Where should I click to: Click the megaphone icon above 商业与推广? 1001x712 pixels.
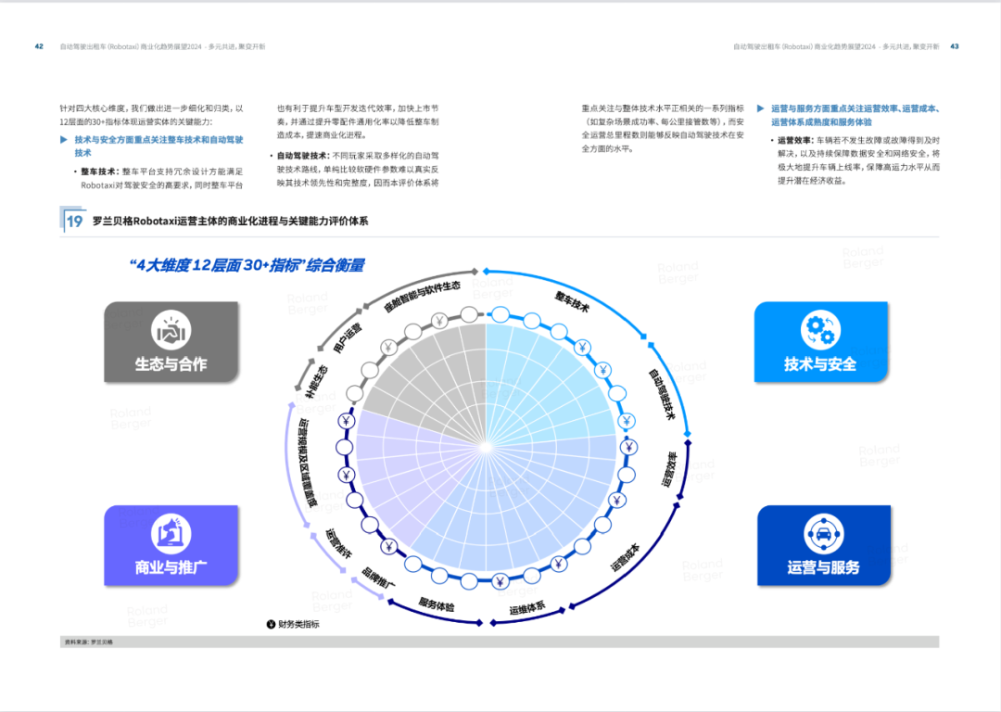(171, 534)
